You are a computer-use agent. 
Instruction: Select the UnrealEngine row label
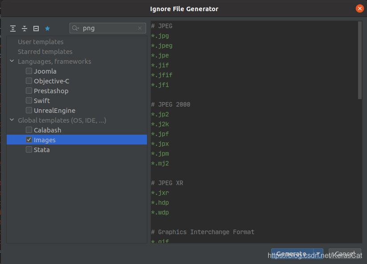point(54,111)
